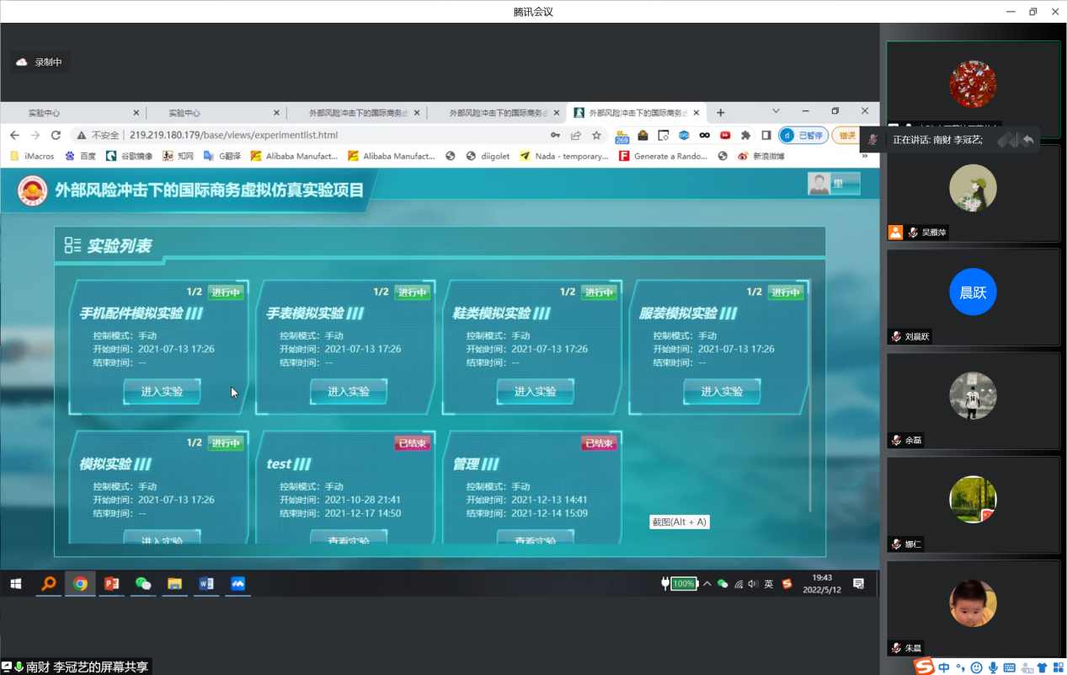Image resolution: width=1067 pixels, height=675 pixels.
Task: Bookmark page with the star icon
Action: point(596,135)
